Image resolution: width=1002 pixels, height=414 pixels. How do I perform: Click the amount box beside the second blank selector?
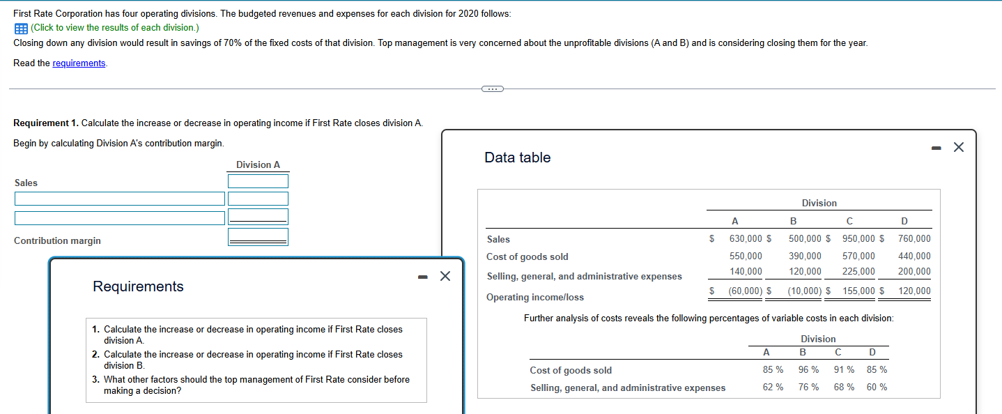[x=258, y=217]
